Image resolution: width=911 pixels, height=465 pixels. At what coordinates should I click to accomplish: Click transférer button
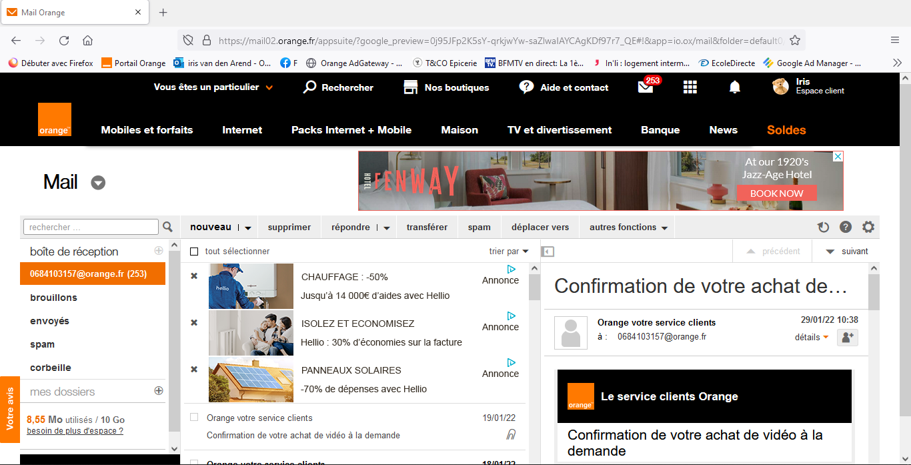coord(427,227)
